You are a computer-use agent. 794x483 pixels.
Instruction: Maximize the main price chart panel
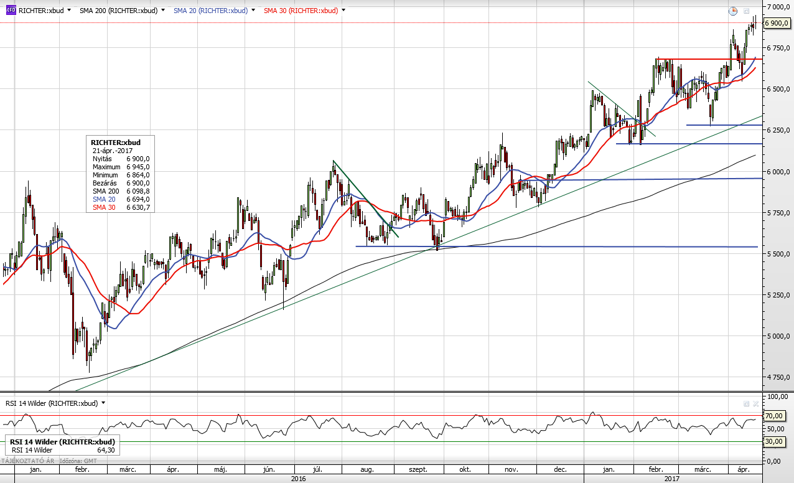point(746,11)
